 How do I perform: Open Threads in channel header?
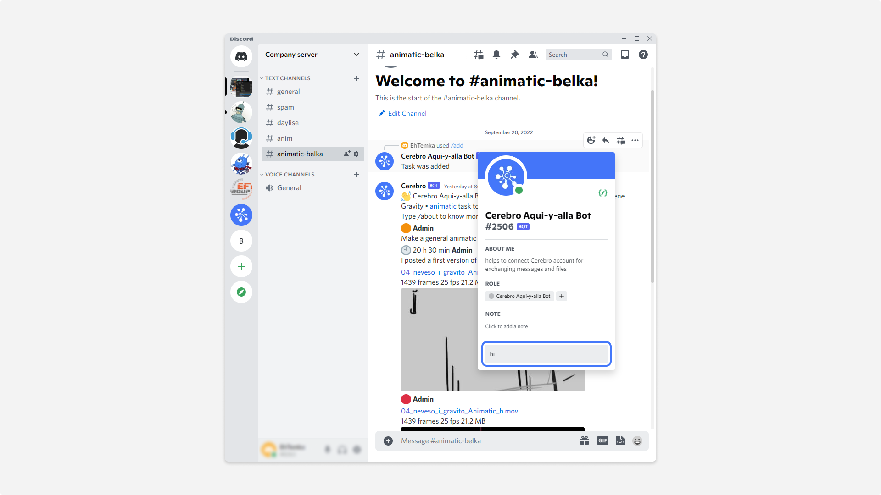pos(479,55)
